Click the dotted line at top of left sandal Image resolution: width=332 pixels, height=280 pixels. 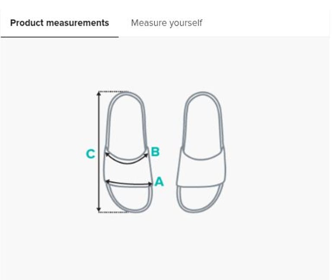pyautogui.click(x=113, y=92)
